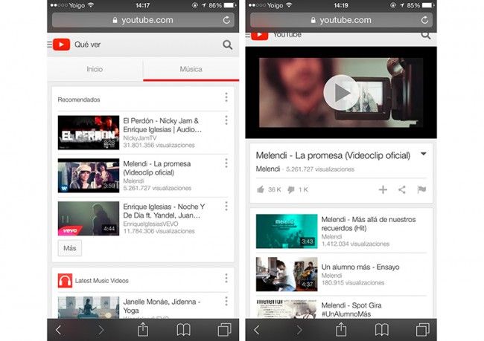Viewport: 484px width, 341px height.
Task: Like the Melendi La promesa video
Action: click(261, 189)
